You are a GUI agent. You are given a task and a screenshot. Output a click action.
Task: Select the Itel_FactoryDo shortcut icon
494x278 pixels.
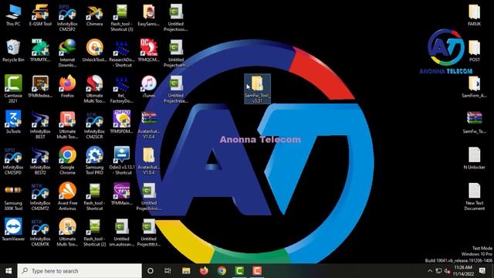(122, 89)
